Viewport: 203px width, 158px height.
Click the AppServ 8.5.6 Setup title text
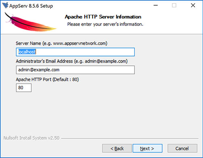pyautogui.click(x=31, y=6)
